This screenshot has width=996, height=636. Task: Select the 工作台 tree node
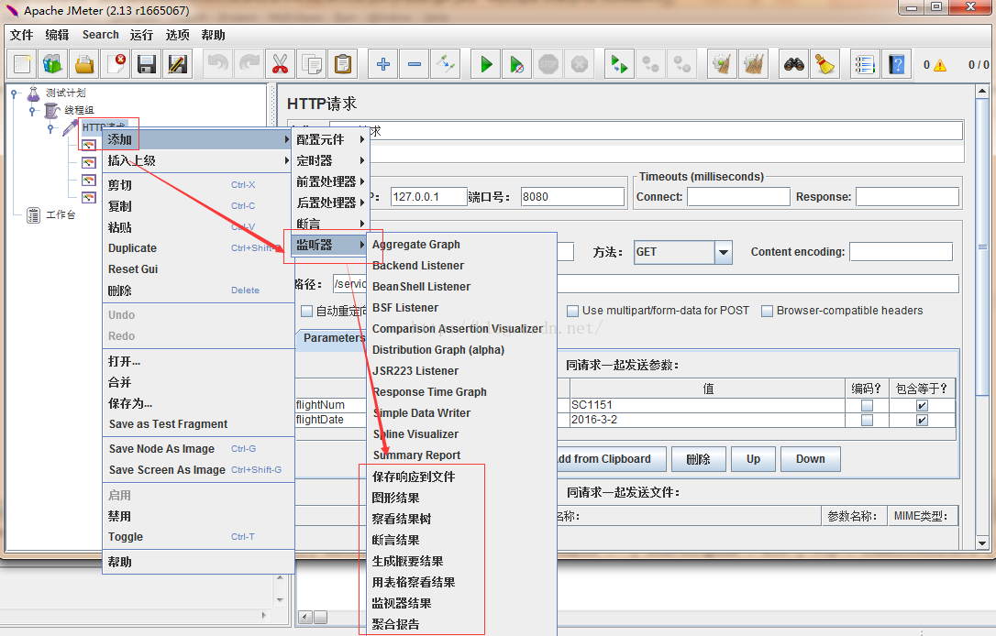61,214
